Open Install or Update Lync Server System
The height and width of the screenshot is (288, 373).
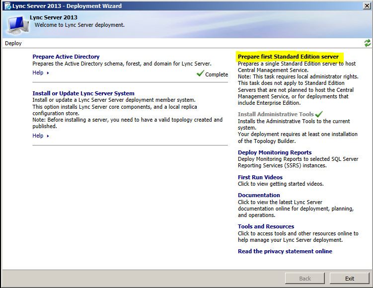tap(83, 93)
